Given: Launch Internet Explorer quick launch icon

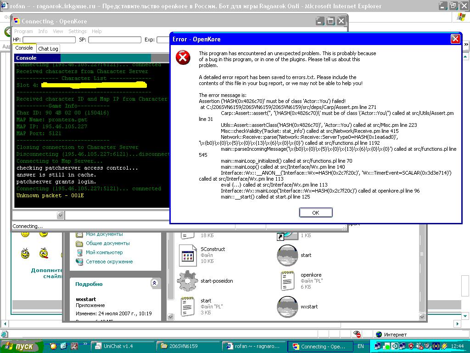Looking at the screenshot, I should click(63, 346).
